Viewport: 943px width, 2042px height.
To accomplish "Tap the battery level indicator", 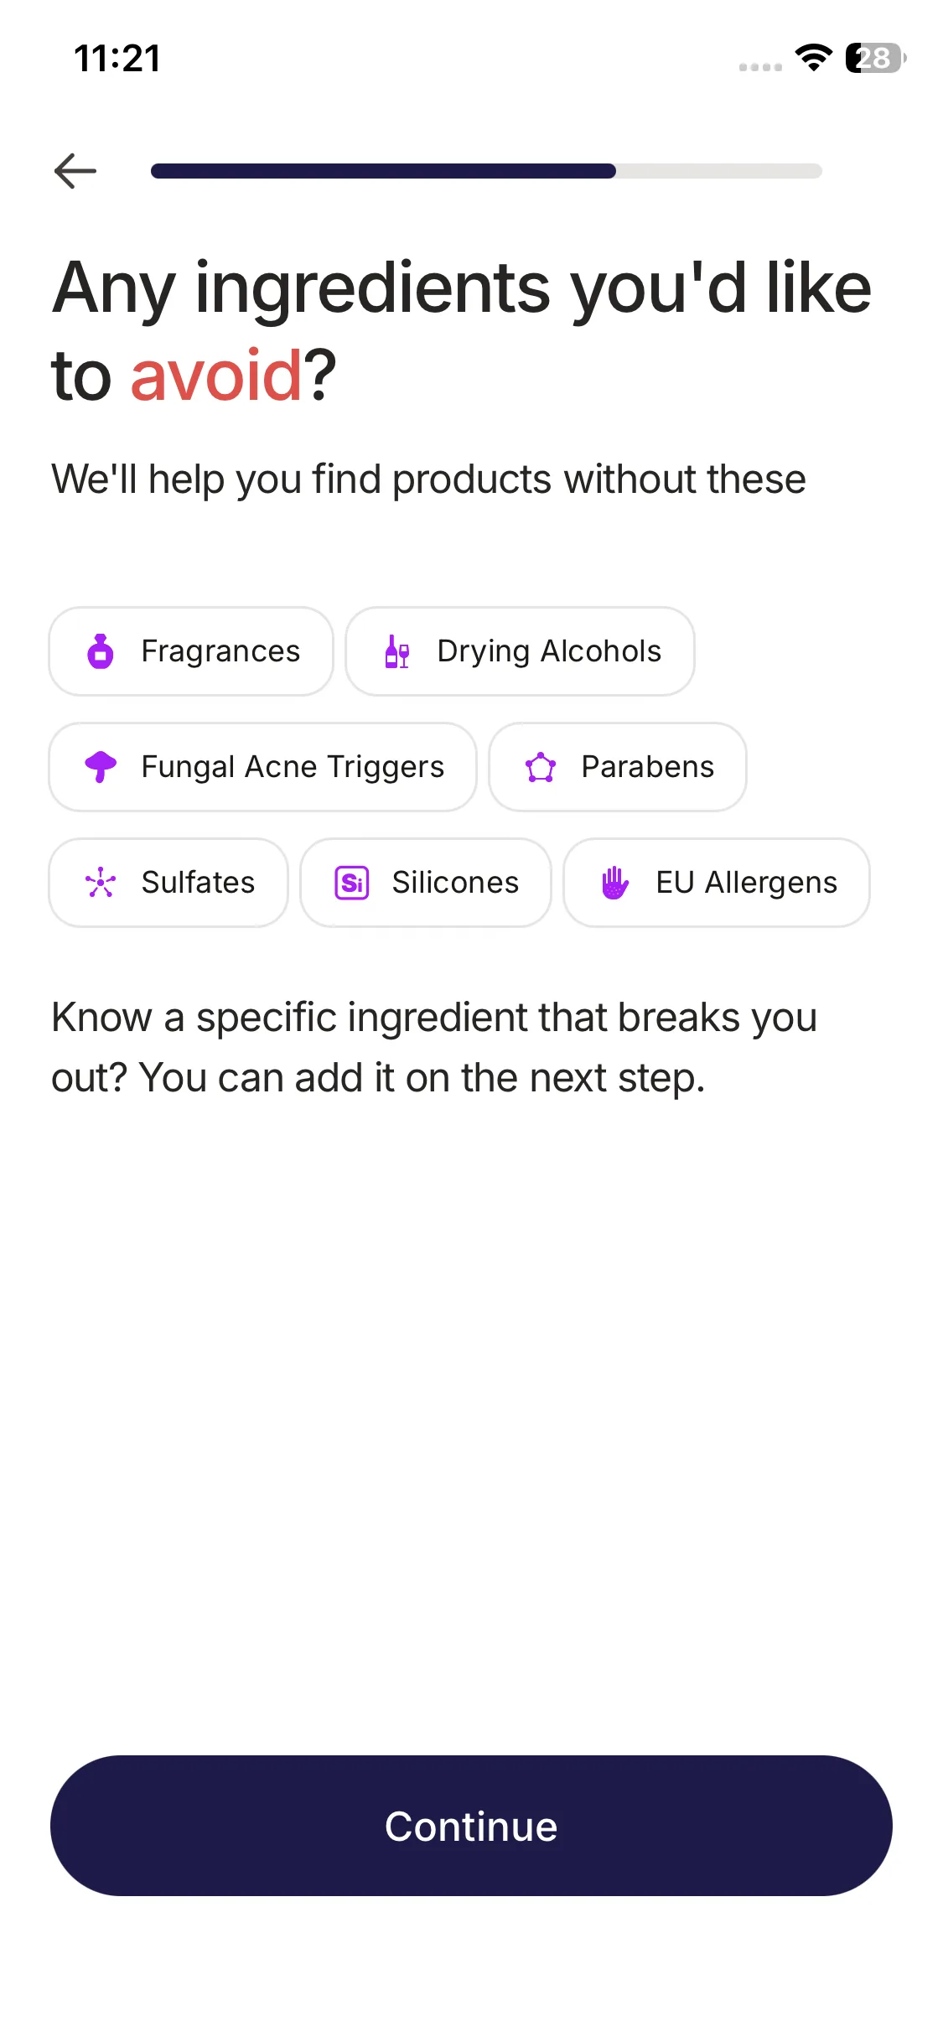I will [874, 58].
